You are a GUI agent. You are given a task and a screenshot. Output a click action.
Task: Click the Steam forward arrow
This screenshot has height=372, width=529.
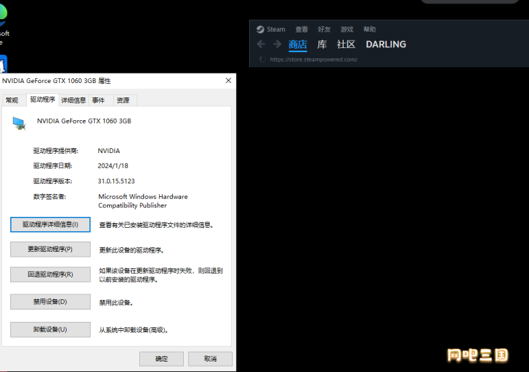click(277, 44)
